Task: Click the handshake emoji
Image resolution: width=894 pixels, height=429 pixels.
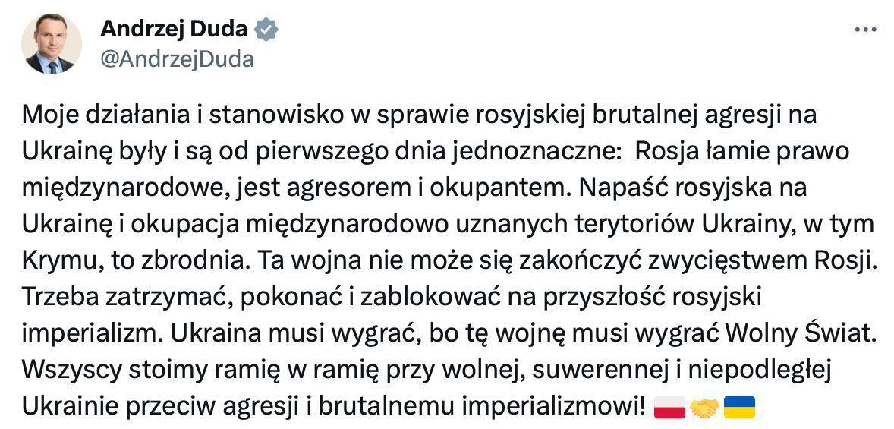Action: 704,406
